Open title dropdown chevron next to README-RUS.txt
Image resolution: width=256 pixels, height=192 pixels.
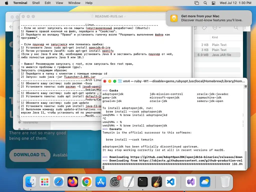[x=125, y=16]
